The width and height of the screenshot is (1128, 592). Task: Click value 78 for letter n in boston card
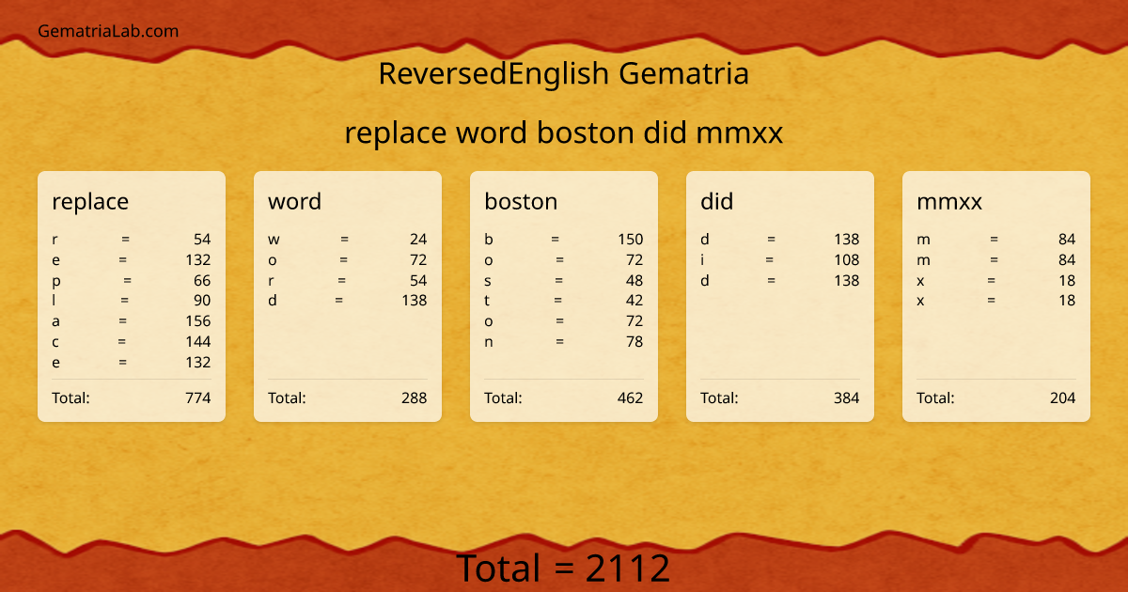point(634,342)
